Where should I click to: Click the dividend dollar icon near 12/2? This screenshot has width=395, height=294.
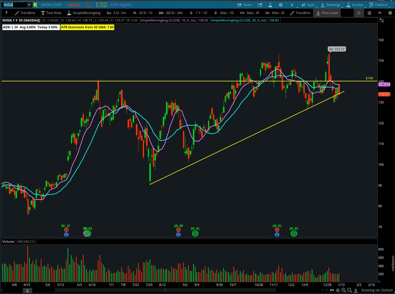click(294, 233)
